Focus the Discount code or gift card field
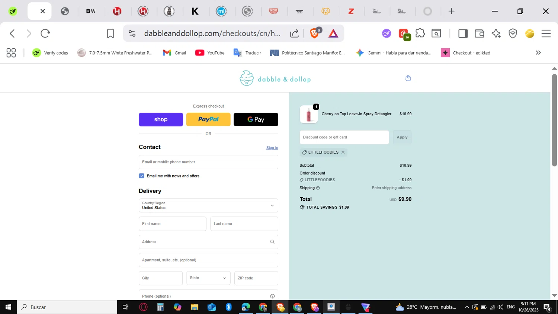The height and width of the screenshot is (314, 558). (344, 137)
